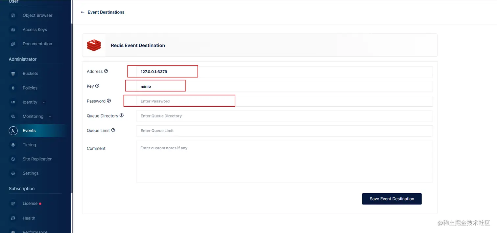Click the Buckets sidebar icon
The width and height of the screenshot is (497, 233).
tap(13, 74)
